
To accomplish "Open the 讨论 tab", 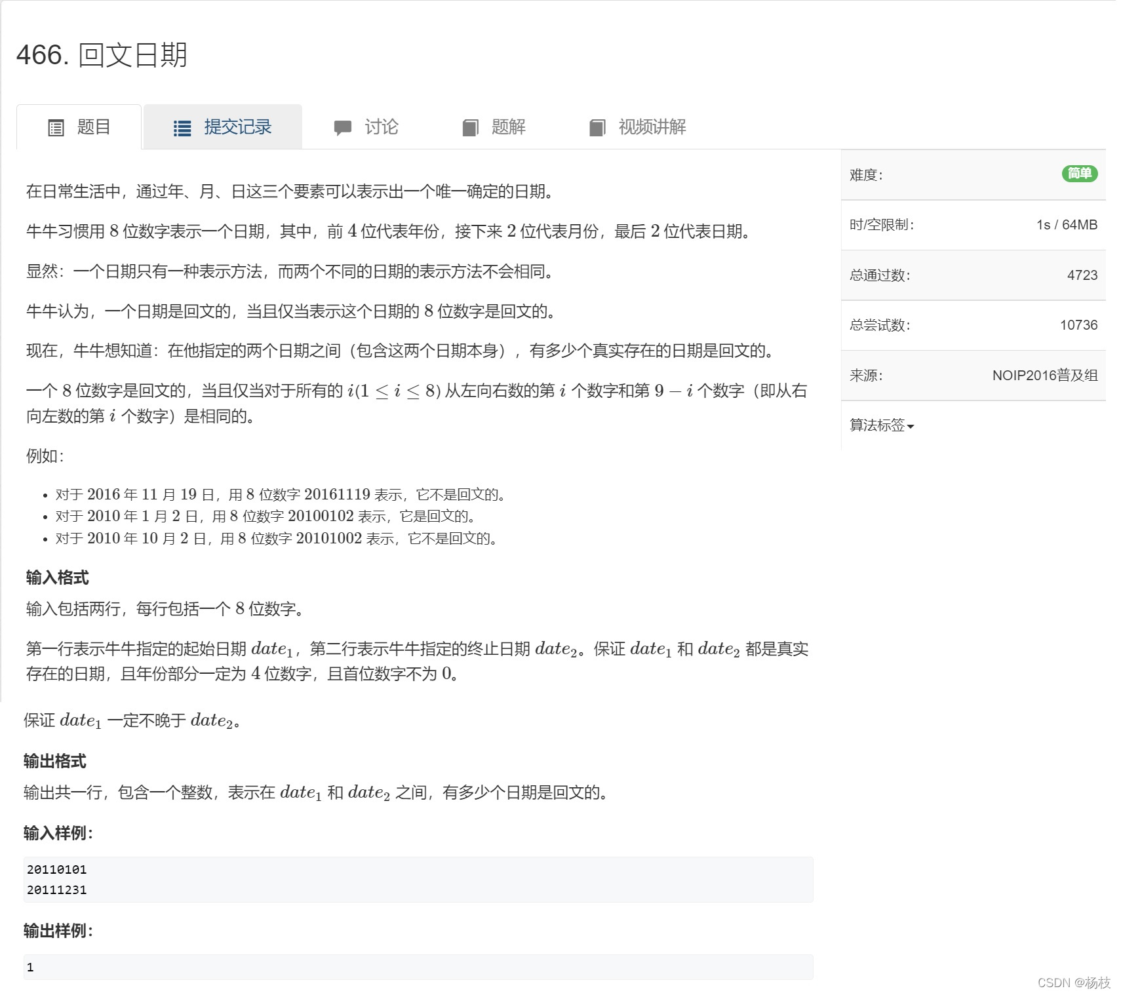I will (366, 127).
